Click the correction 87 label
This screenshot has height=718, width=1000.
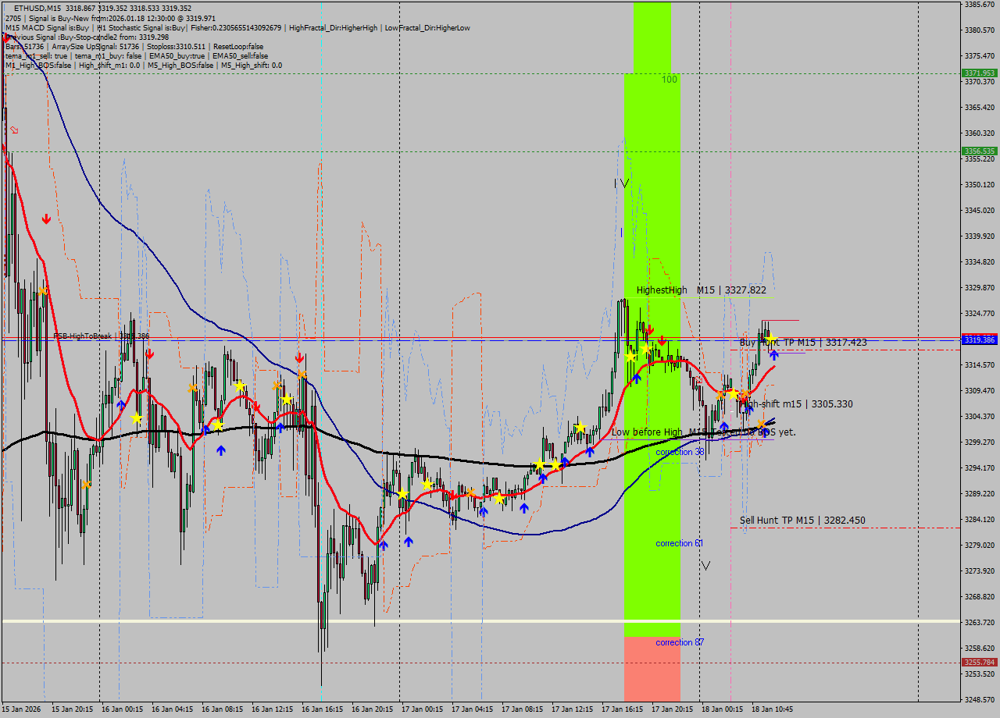tap(679, 642)
